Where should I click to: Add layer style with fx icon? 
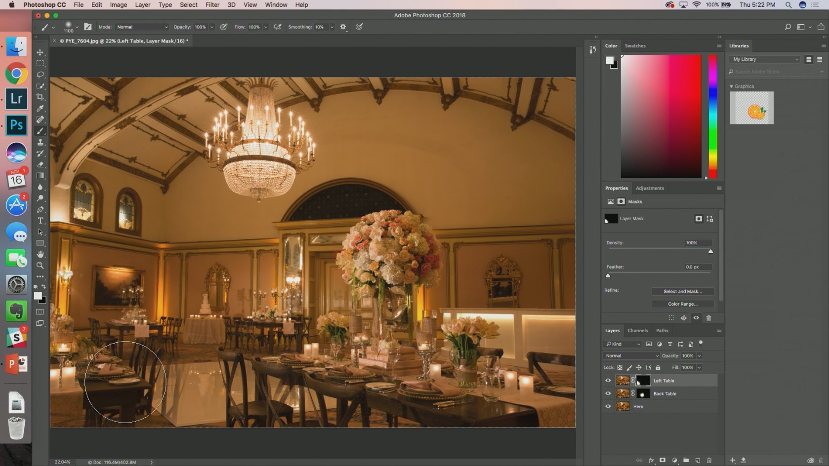coord(651,460)
